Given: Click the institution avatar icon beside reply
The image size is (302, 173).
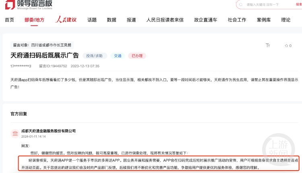Looking at the screenshot, I should pos(15,133).
